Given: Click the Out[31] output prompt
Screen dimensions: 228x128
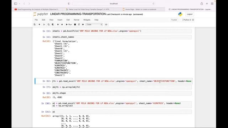Looking at the screenshot, I should [x=46, y=116].
